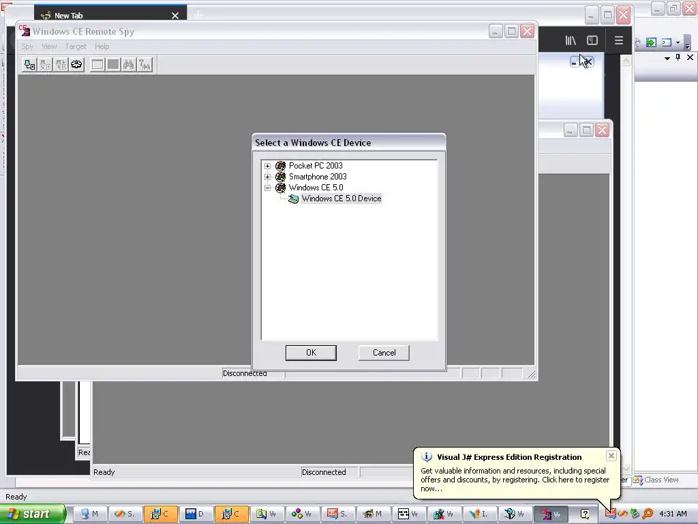Select Smartphone 2003 tree item
698x524 pixels.
[318, 177]
